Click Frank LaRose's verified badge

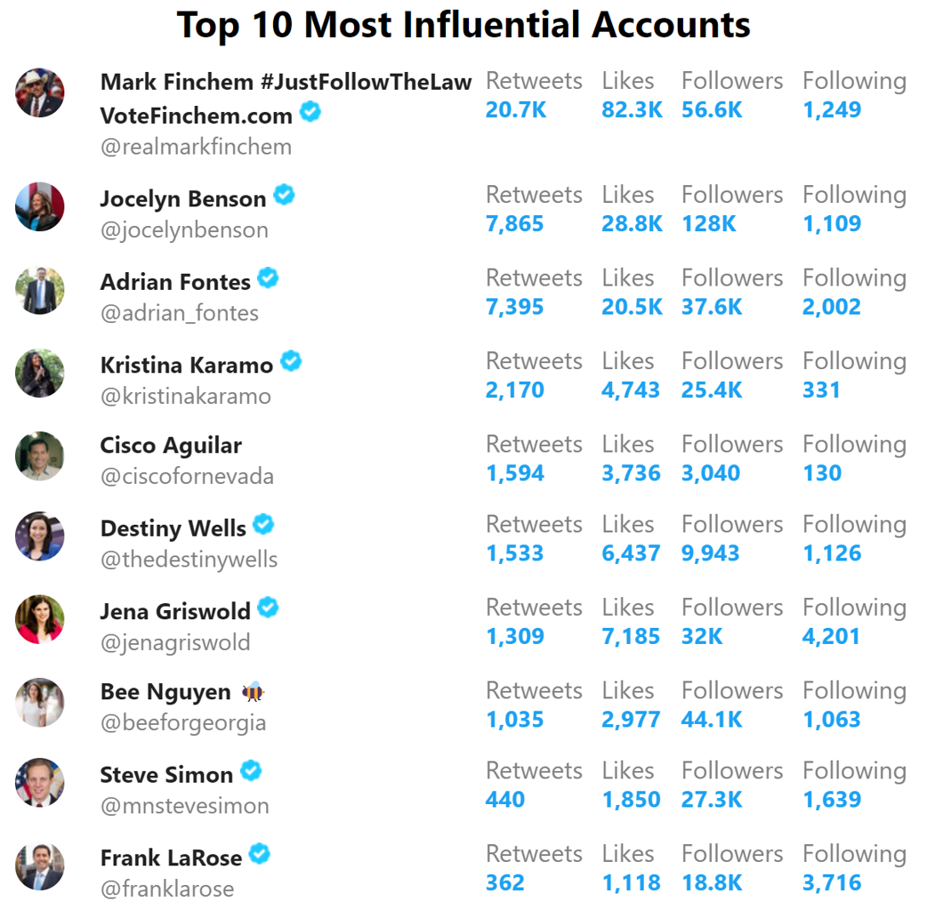260,854
